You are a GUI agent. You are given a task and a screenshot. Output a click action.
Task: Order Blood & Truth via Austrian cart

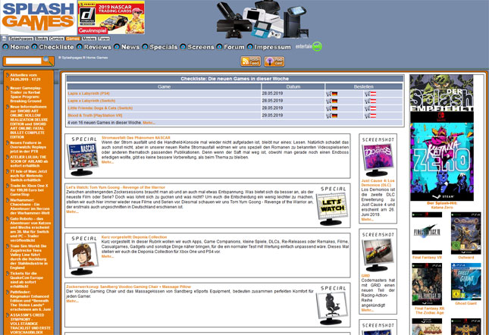tap(371, 116)
